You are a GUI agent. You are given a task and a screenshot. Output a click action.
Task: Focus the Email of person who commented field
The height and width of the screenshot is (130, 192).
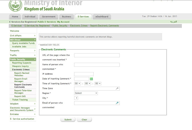tap(97, 103)
